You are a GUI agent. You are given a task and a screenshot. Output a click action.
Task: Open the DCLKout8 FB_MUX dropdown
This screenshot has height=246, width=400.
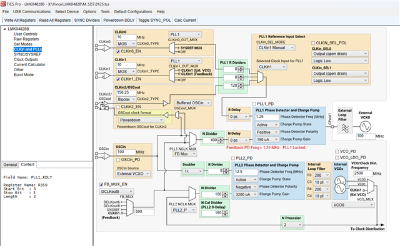(117, 192)
